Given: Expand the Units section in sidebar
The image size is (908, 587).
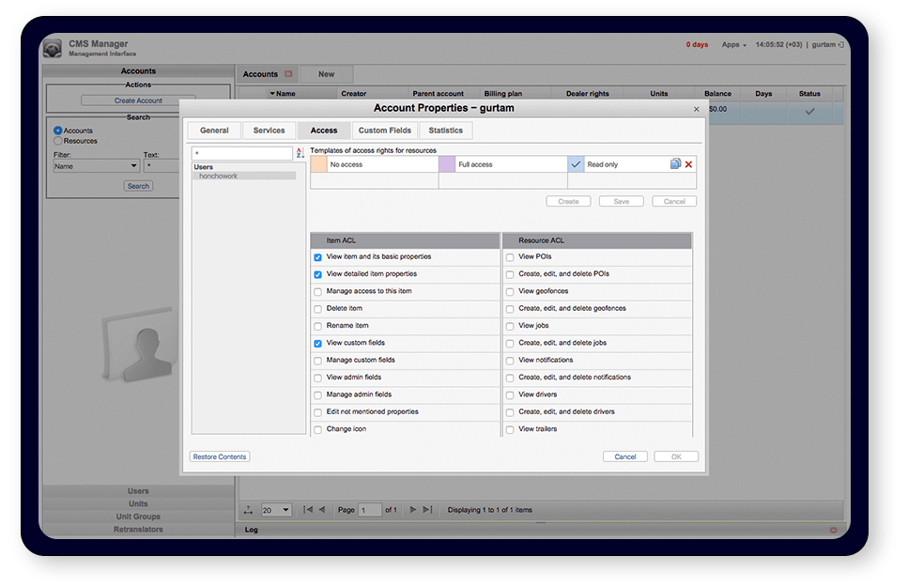Looking at the screenshot, I should pos(138,503).
